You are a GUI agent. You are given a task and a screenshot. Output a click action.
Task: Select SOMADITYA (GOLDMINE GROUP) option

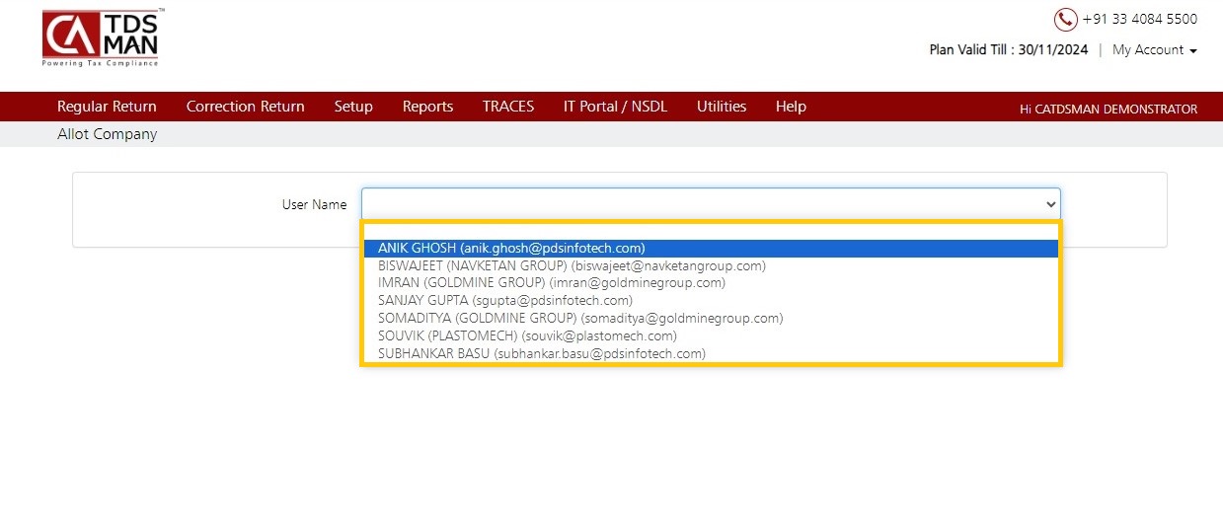711,318
